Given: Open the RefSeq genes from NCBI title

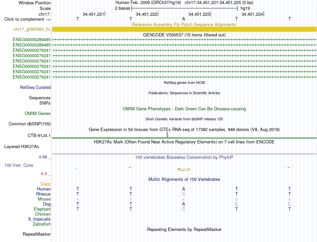Looking at the screenshot, I should tap(184, 83).
